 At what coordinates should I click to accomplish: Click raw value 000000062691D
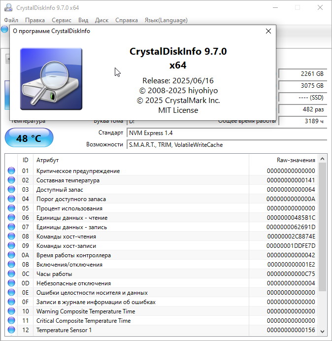pyautogui.click(x=291, y=227)
